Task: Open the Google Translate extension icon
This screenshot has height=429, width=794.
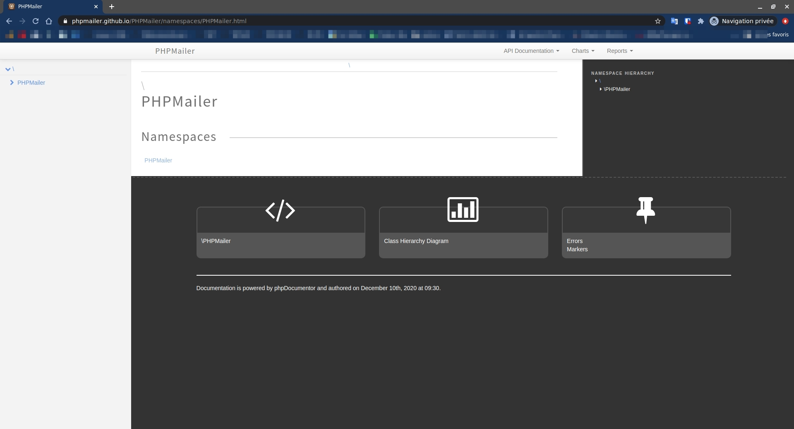Action: click(674, 21)
